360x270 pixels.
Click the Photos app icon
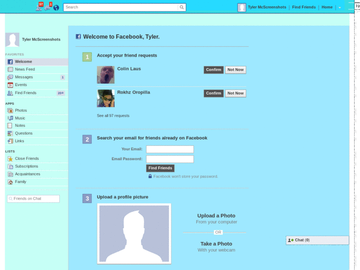(10, 110)
